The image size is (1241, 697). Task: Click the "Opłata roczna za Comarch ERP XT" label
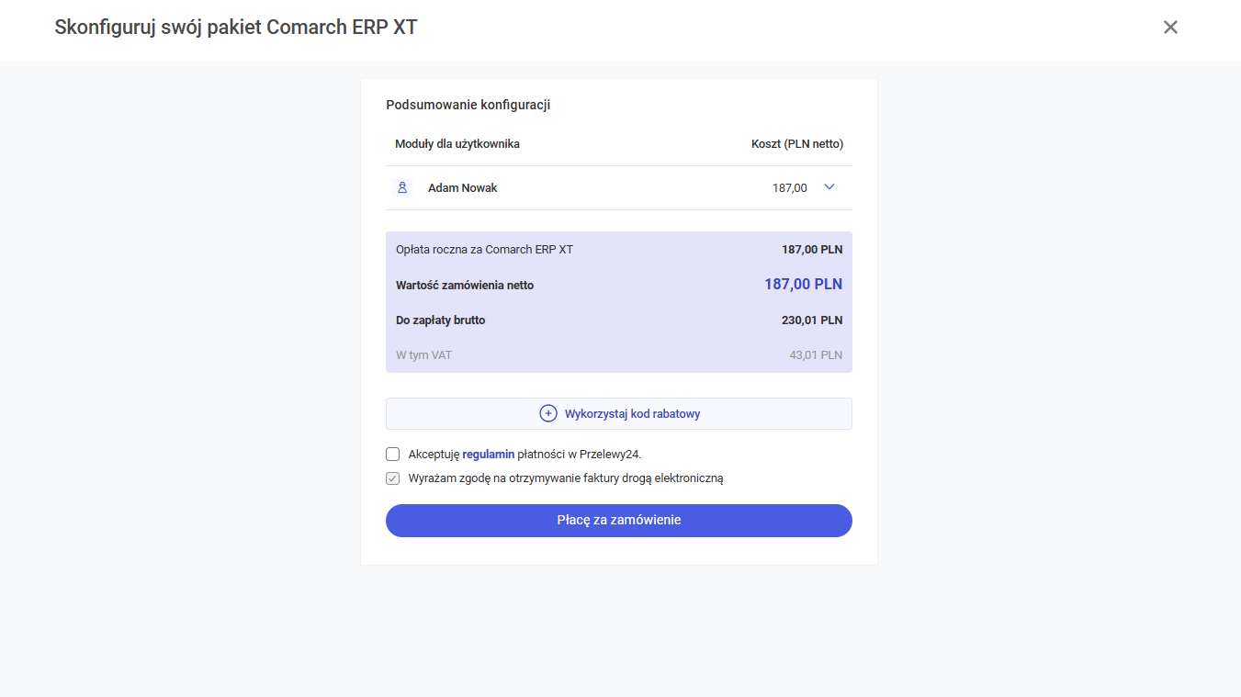(x=484, y=250)
